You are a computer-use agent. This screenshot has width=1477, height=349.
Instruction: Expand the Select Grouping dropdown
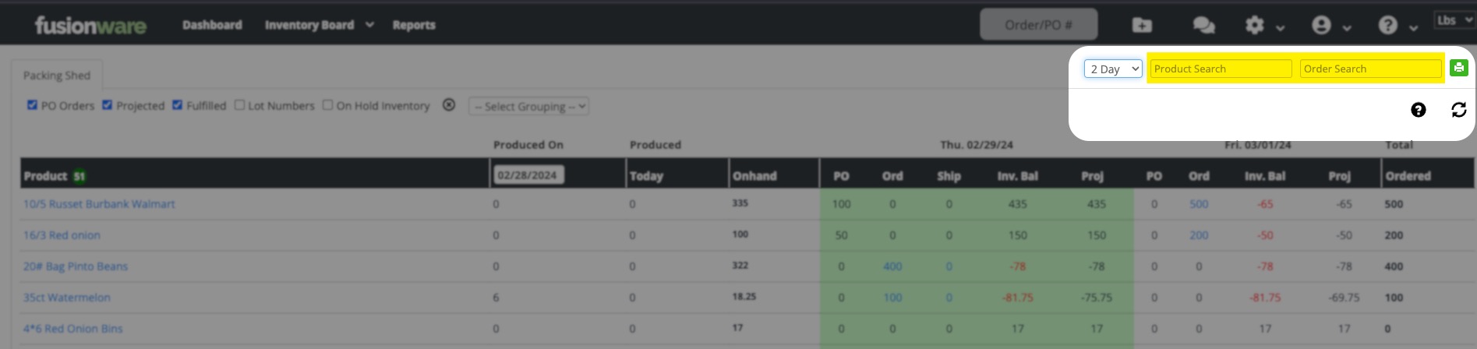coord(528,106)
